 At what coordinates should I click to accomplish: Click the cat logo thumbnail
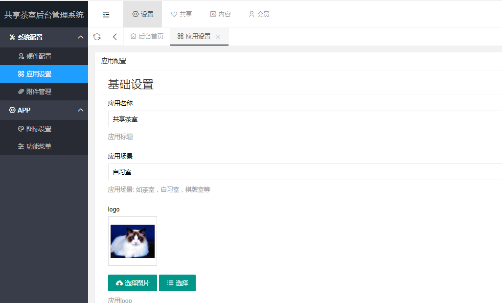click(x=132, y=240)
